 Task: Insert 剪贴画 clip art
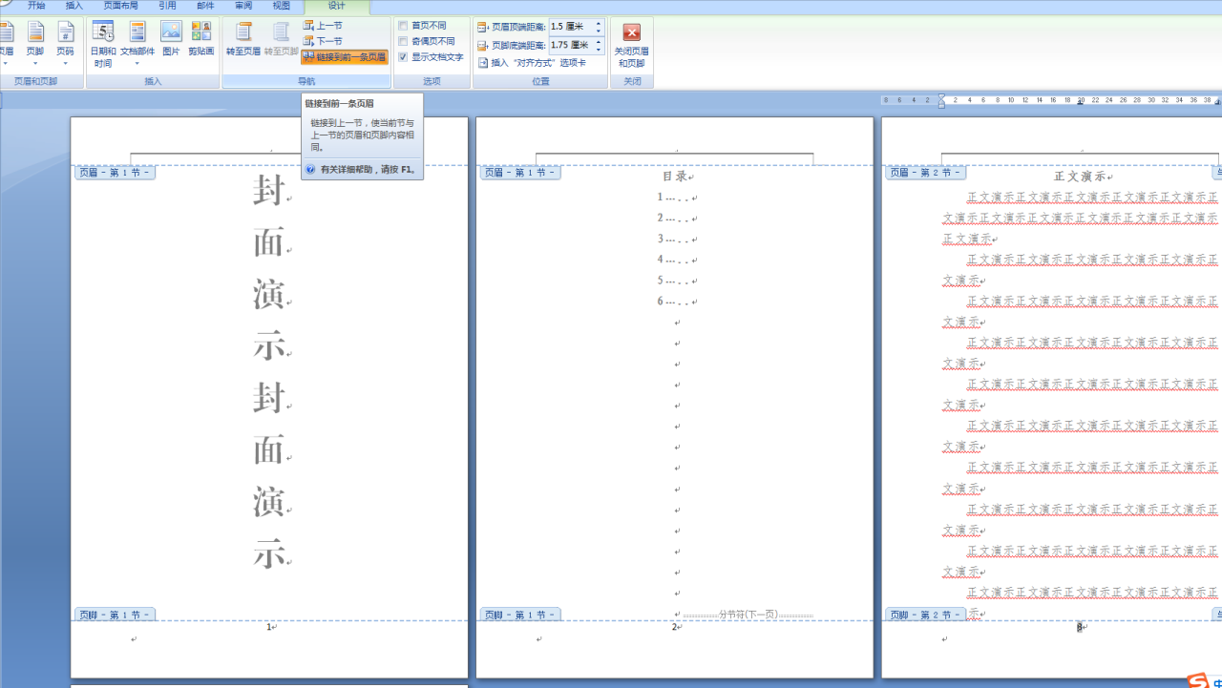click(x=200, y=39)
